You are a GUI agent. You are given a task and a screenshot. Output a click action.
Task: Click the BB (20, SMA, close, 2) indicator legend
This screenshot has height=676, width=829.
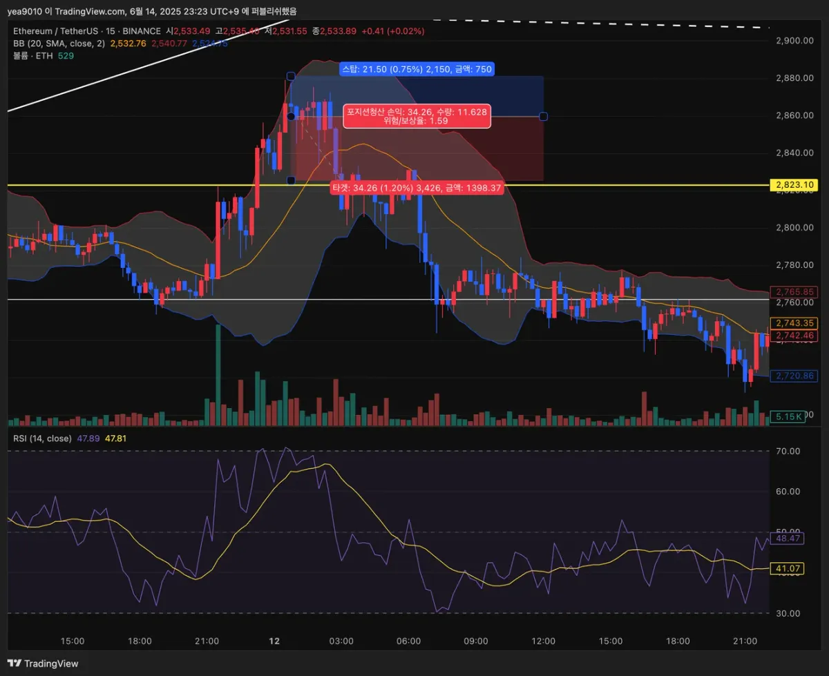point(59,43)
